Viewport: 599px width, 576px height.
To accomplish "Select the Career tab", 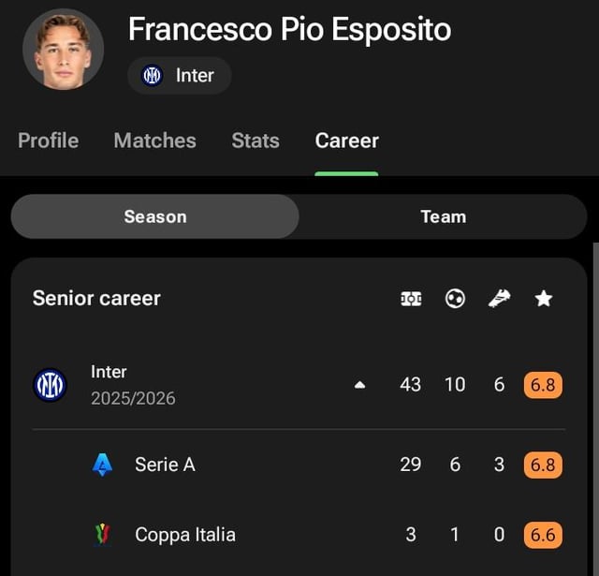I will click(x=346, y=140).
